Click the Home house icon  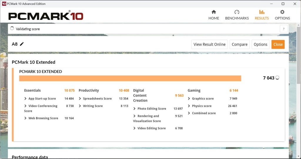tap(214, 12)
